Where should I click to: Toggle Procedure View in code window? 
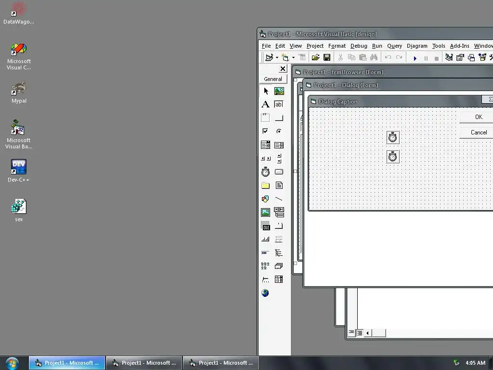tap(351, 332)
